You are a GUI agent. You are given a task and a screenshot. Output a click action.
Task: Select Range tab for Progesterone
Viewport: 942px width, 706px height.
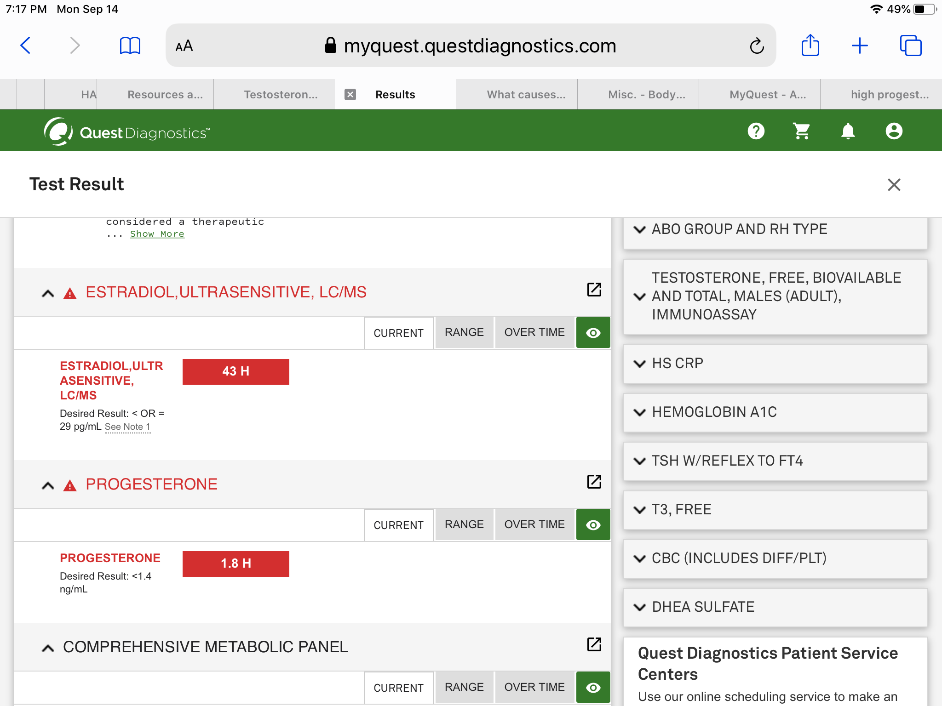(x=464, y=524)
